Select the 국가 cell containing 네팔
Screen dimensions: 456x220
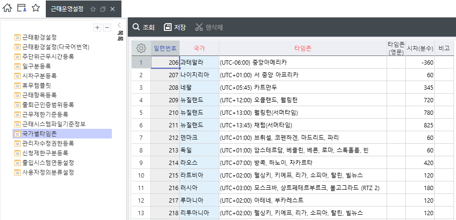point(199,87)
